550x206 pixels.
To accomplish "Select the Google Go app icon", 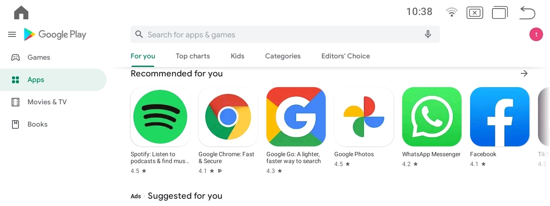I will click(x=296, y=117).
